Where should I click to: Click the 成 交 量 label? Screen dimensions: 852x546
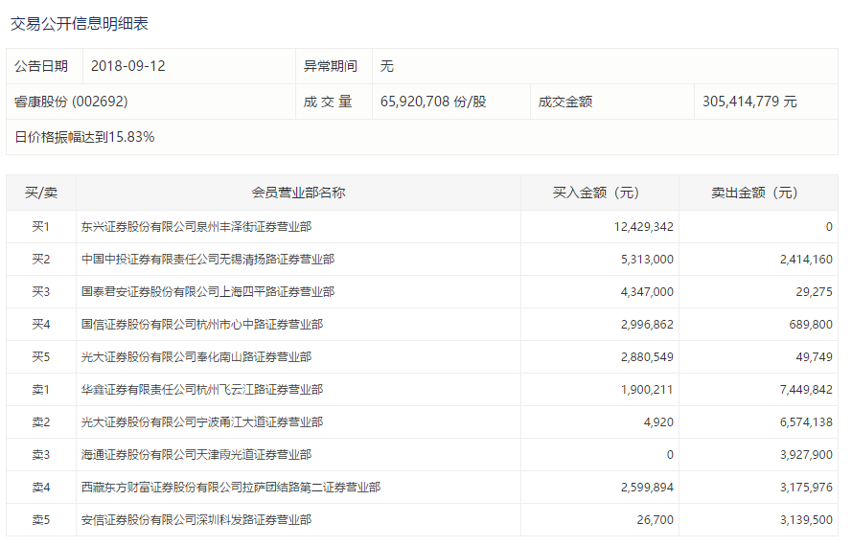click(x=328, y=102)
